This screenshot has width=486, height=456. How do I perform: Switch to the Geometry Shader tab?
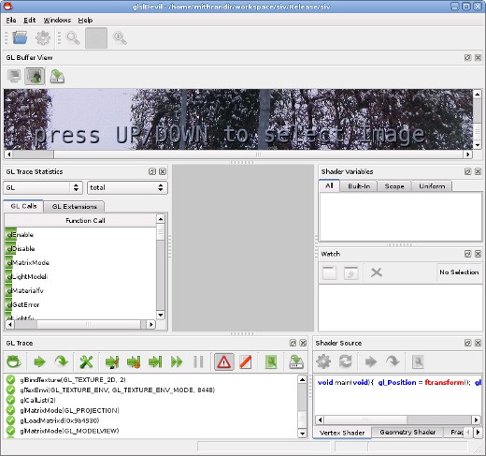[x=407, y=432]
